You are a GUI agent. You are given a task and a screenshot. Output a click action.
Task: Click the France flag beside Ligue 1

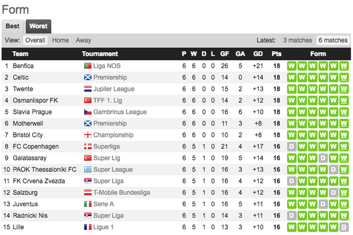coord(88,227)
